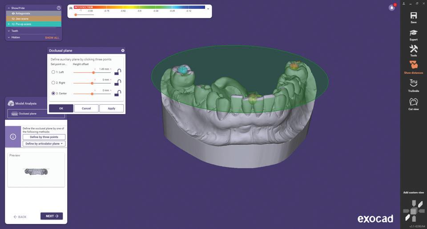
Task: Cancel the Occlusal plane dialog
Action: 86,108
